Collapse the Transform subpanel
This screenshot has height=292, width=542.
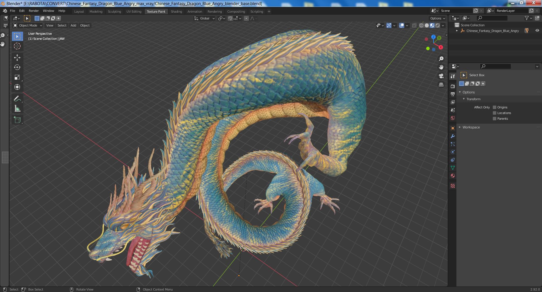coord(464,99)
